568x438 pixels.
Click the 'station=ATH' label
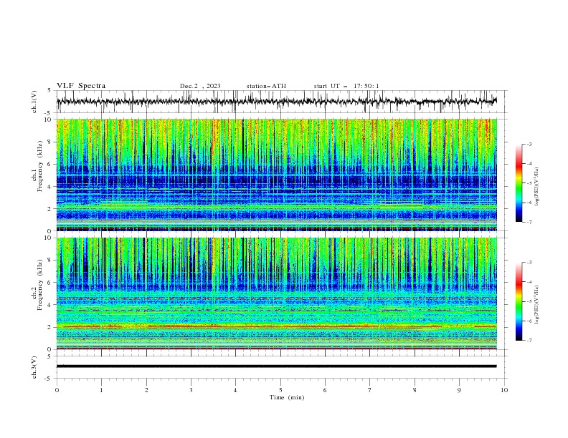266,86
